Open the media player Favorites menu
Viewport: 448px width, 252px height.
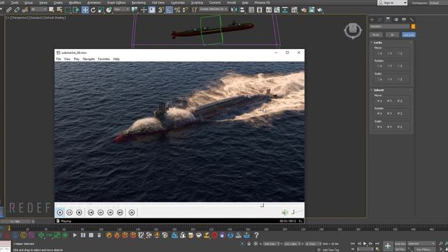click(104, 59)
